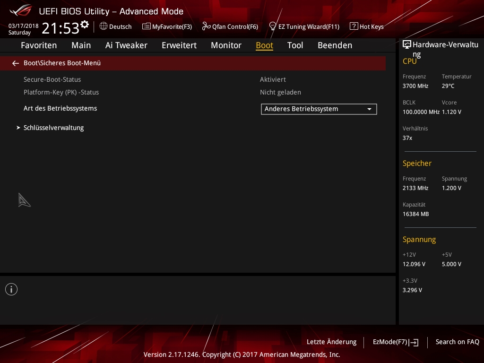Open the Ai Tweaker tab
This screenshot has width=484, height=363.
[126, 45]
